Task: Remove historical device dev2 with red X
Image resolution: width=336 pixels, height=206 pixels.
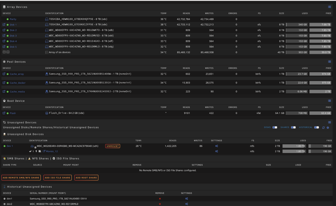Action: [x=160, y=204]
